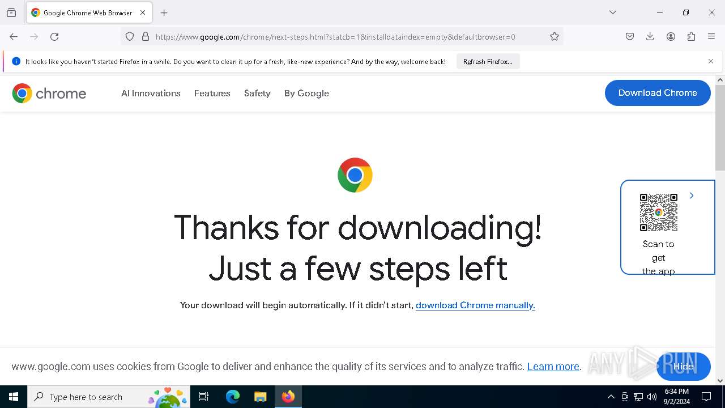The height and width of the screenshot is (408, 725).
Task: Open Firefox downloads panel
Action: click(650, 37)
